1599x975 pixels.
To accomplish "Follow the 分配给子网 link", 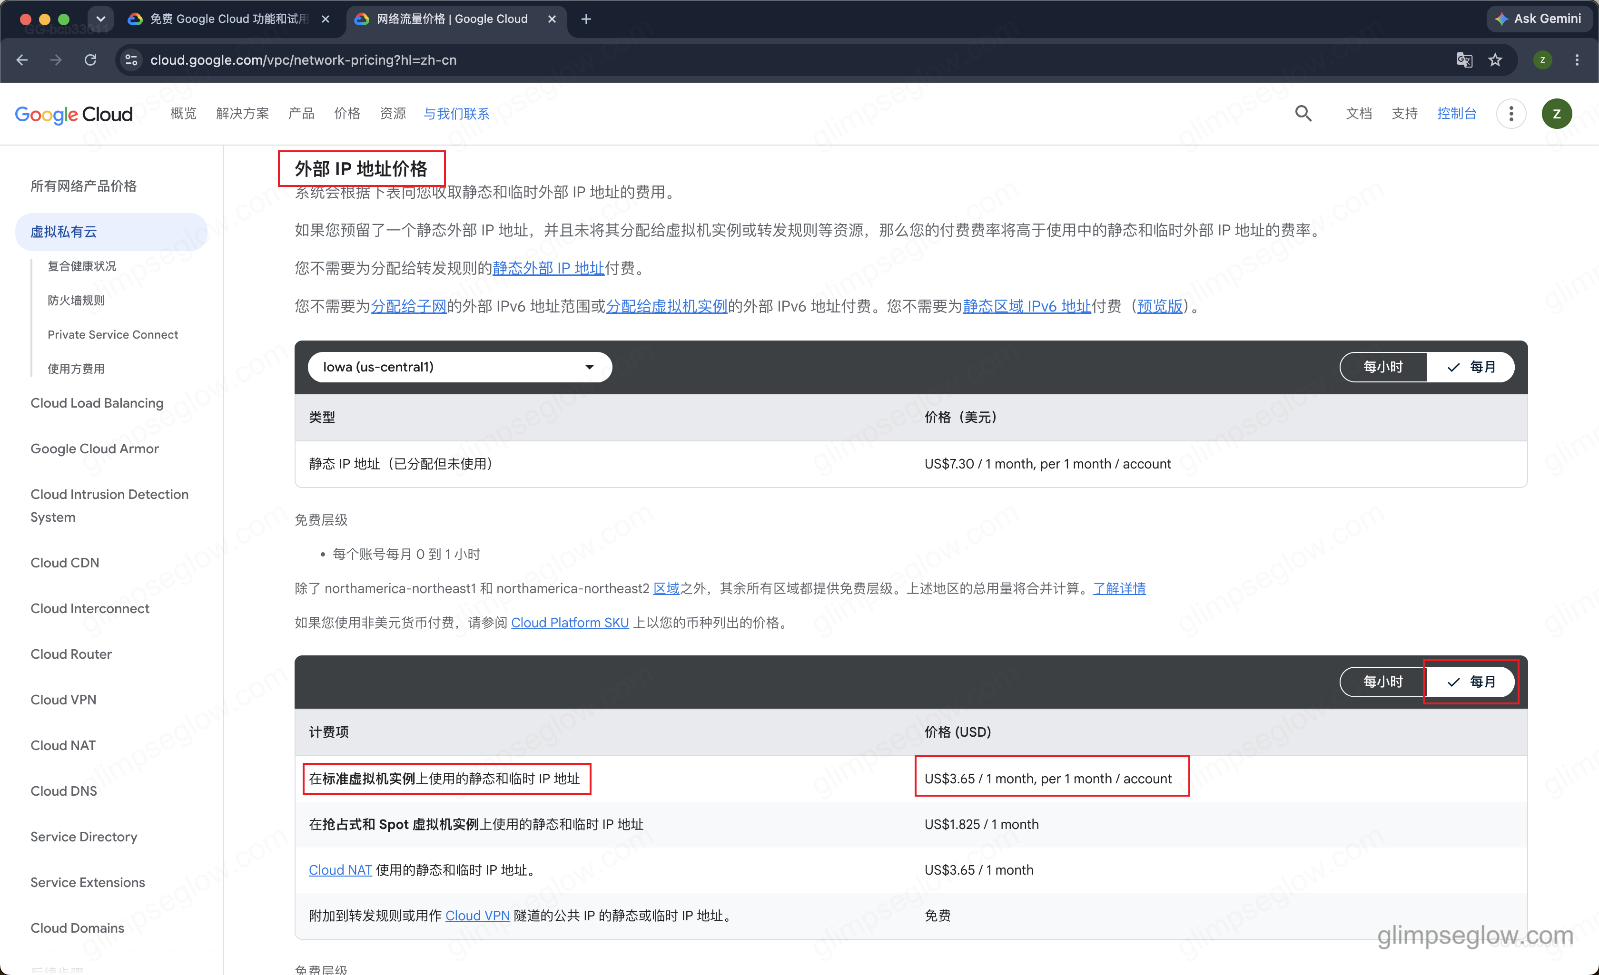I will pyautogui.click(x=408, y=306).
